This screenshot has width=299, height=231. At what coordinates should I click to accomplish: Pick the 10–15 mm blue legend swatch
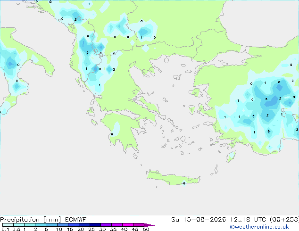click(63, 225)
